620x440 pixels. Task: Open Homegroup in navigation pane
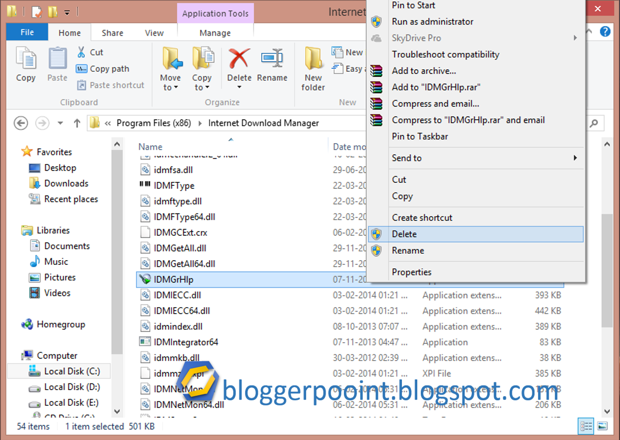click(53, 324)
